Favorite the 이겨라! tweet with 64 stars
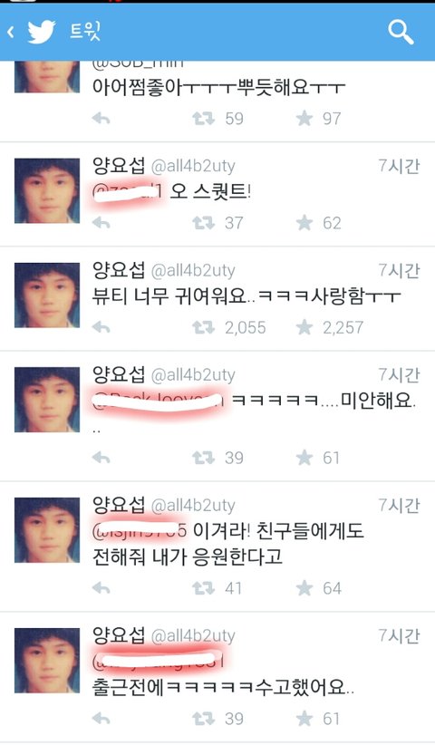Image resolution: width=435 pixels, height=745 pixels. 304,588
